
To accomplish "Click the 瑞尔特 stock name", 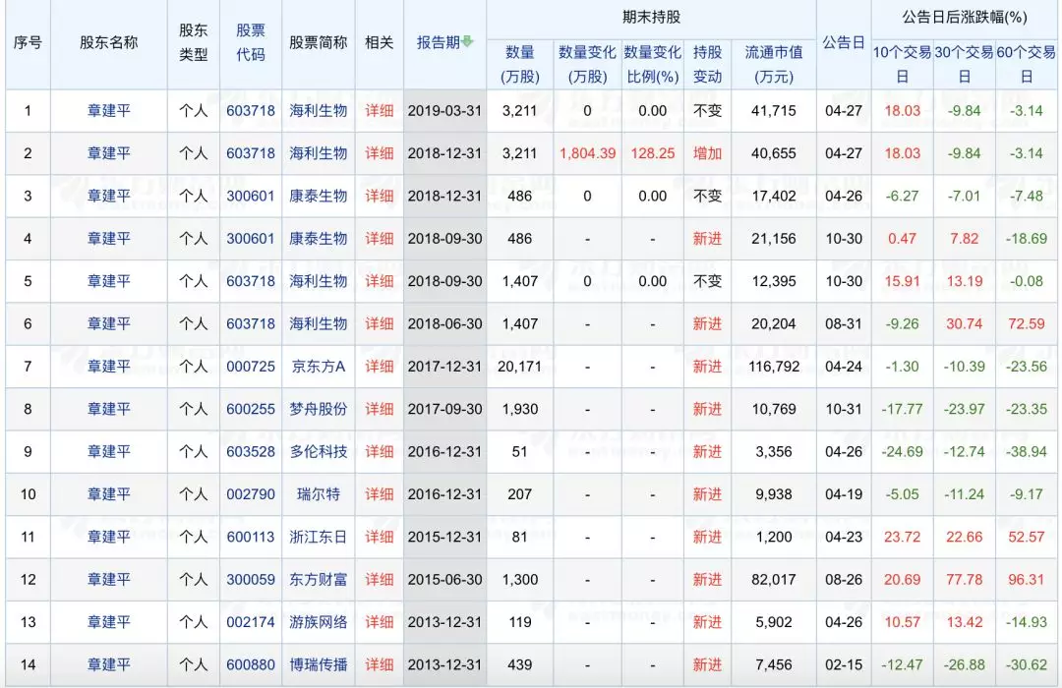I will [318, 494].
